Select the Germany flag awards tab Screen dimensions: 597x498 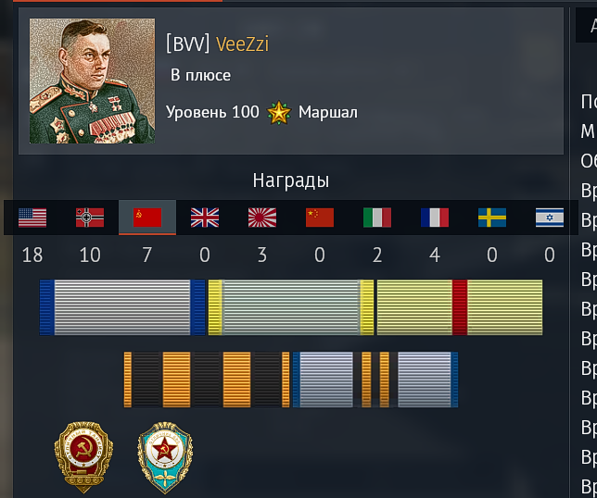(x=90, y=218)
